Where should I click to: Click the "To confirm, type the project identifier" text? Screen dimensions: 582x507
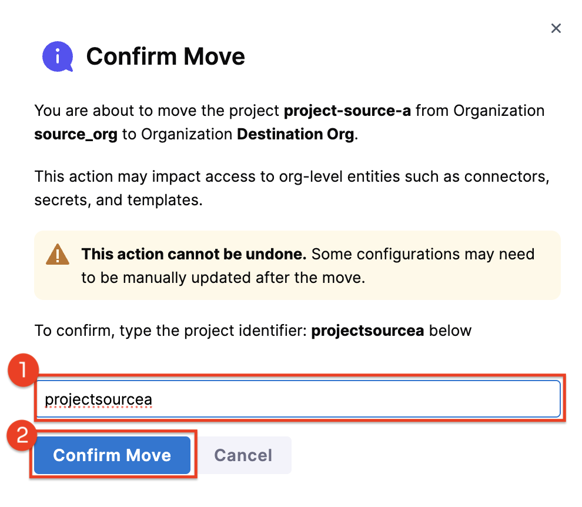click(170, 331)
